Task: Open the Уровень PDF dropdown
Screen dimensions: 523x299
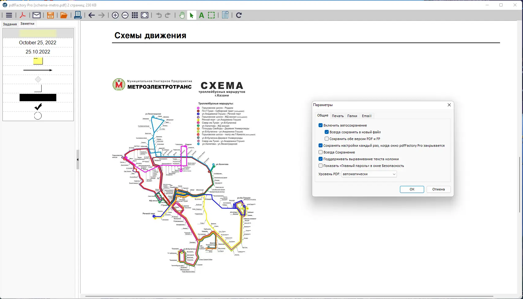Action: point(369,174)
